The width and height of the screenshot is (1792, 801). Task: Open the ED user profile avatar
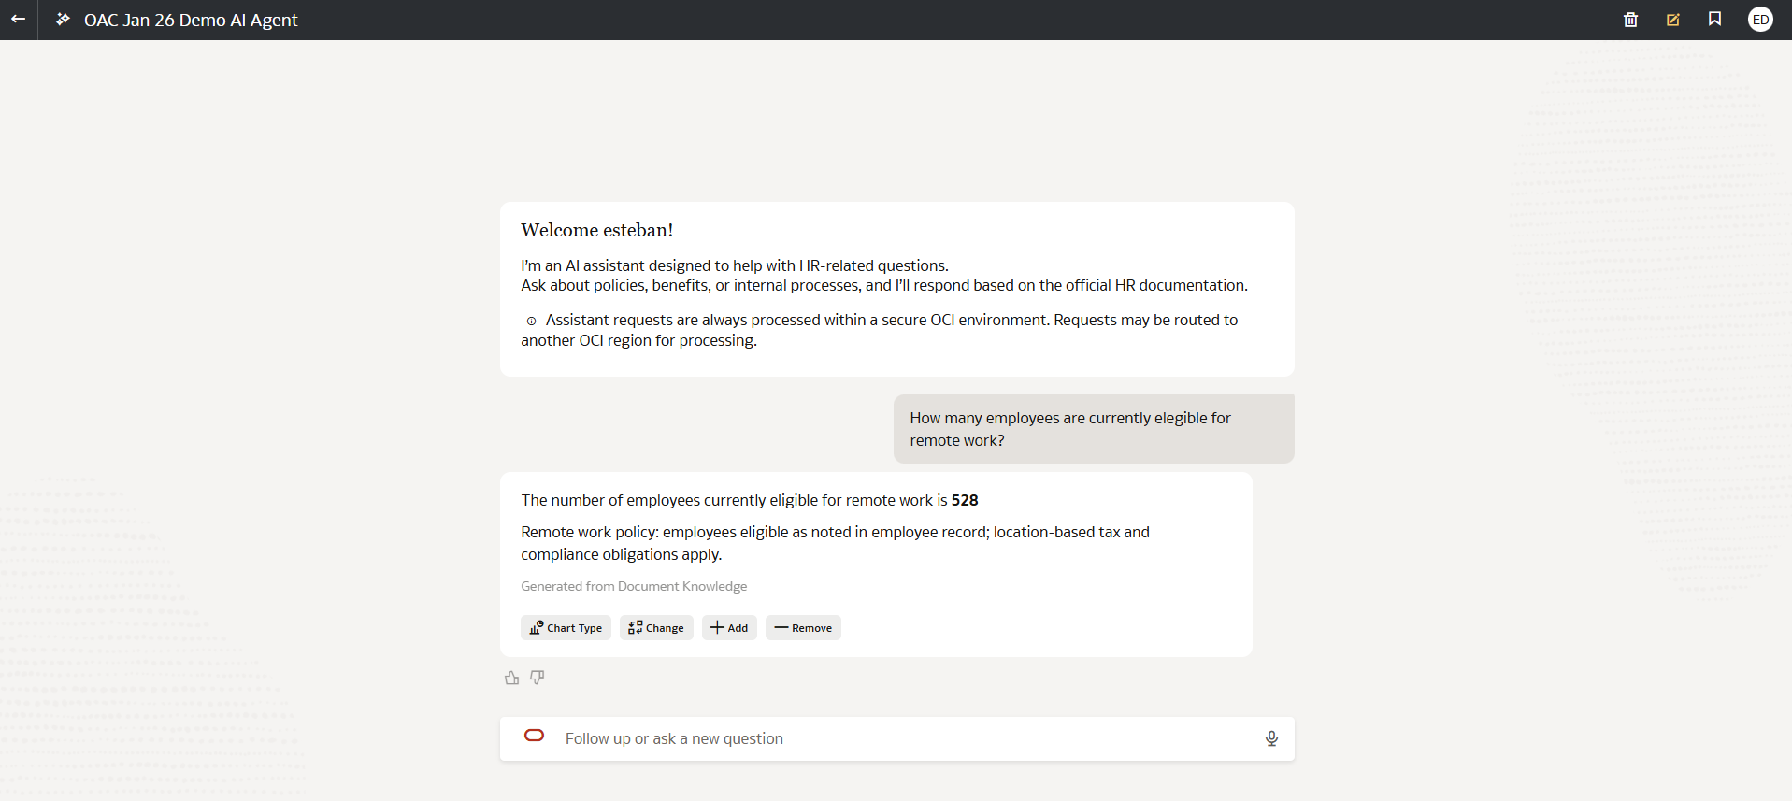point(1759,20)
